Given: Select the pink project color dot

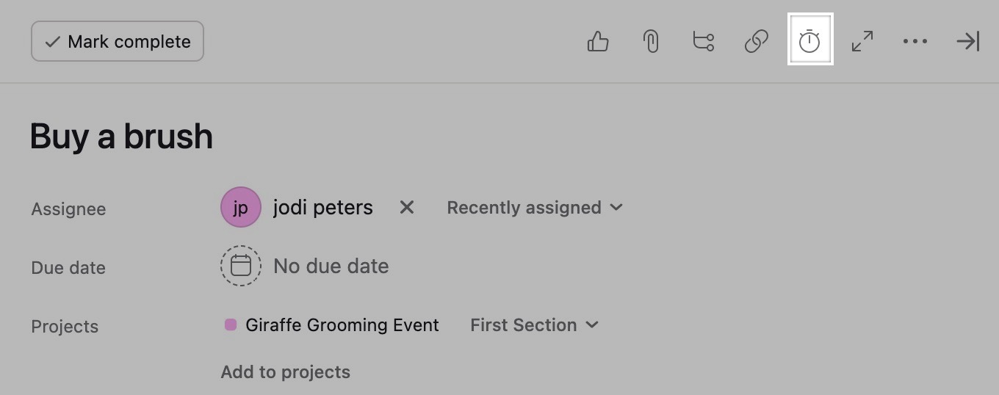Looking at the screenshot, I should point(231,325).
